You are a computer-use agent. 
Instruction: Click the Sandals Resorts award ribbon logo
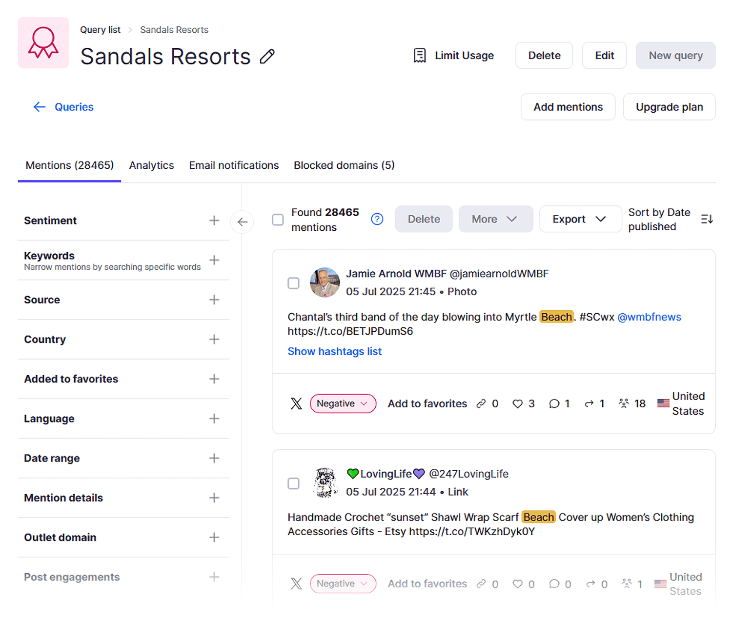click(43, 43)
